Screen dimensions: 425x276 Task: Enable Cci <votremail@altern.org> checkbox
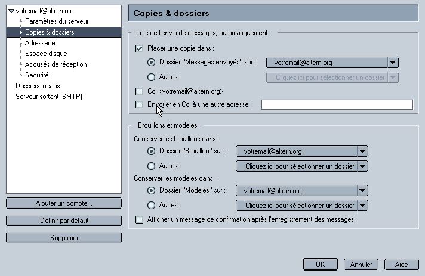click(139, 91)
